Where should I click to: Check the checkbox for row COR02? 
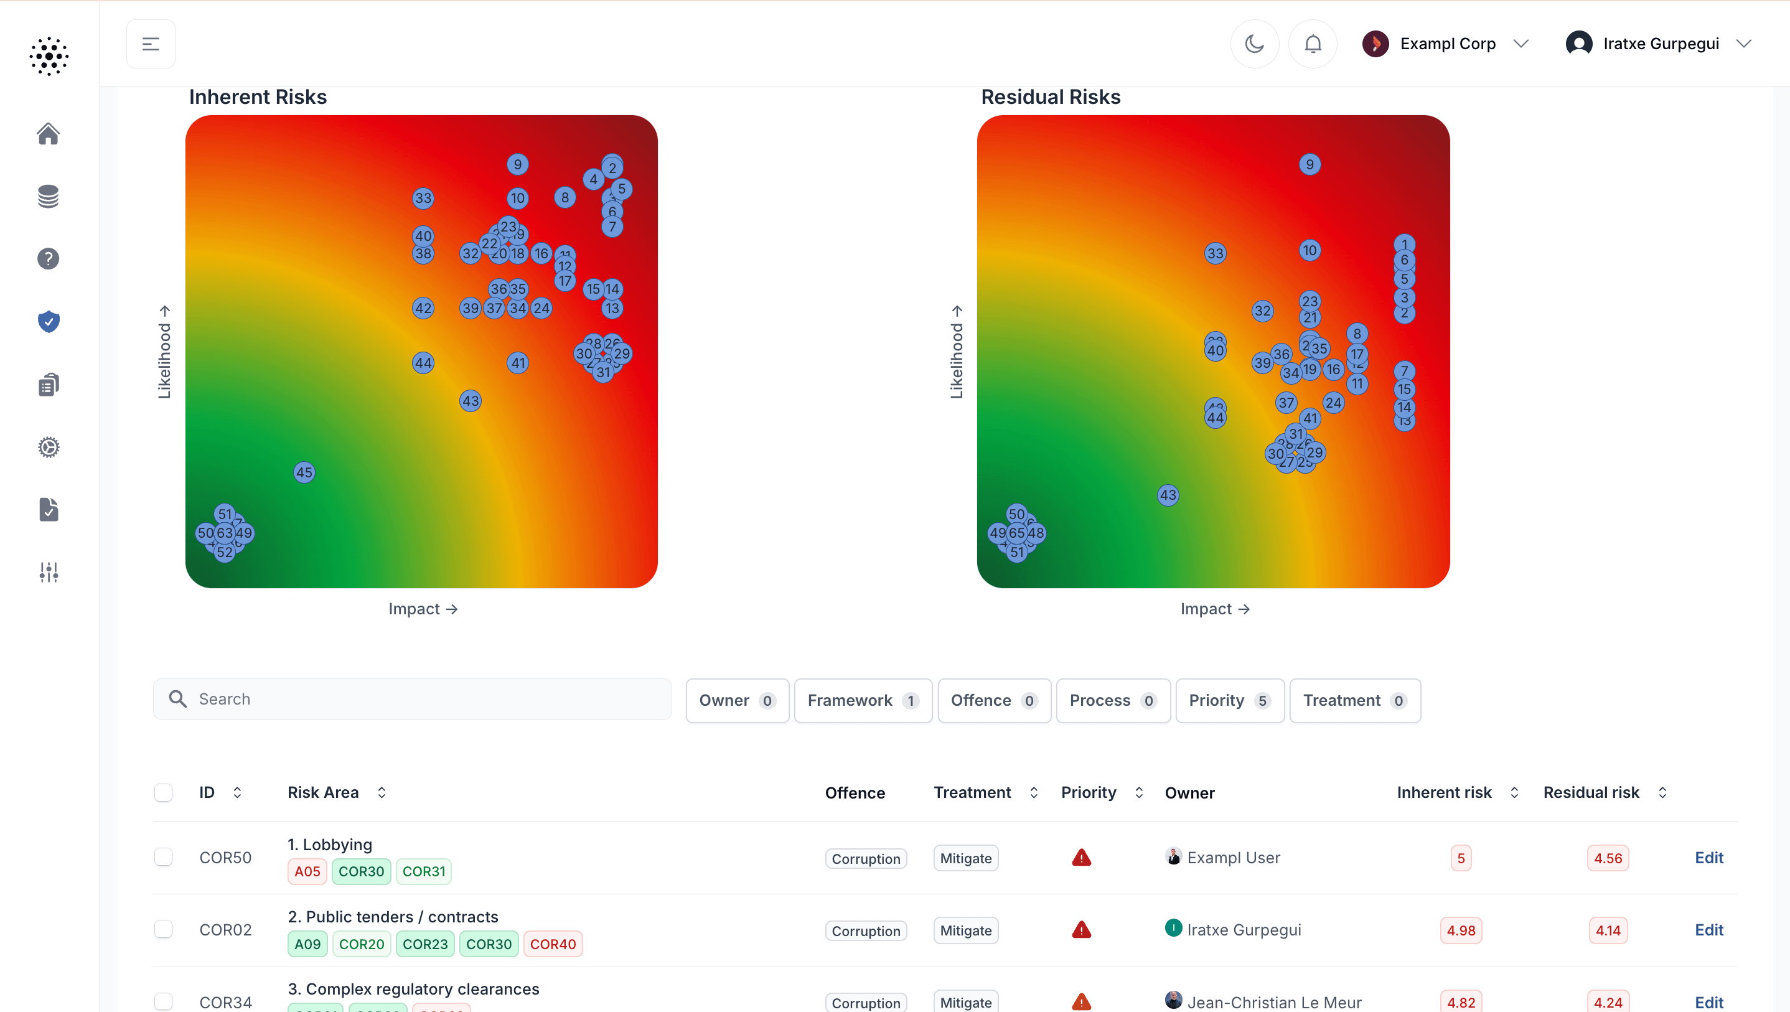[x=163, y=929]
